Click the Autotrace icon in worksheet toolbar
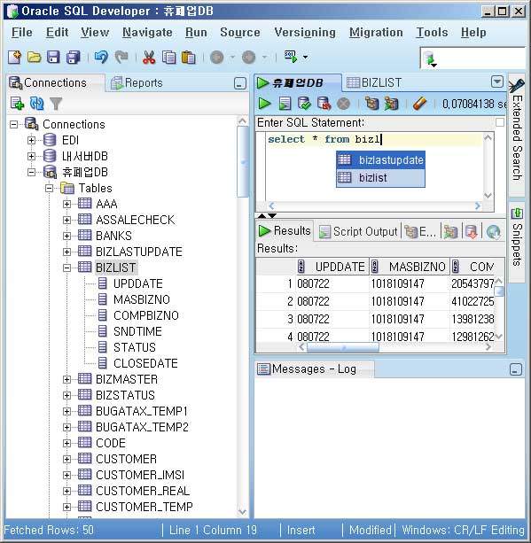The width and height of the screenshot is (531, 543). click(391, 104)
